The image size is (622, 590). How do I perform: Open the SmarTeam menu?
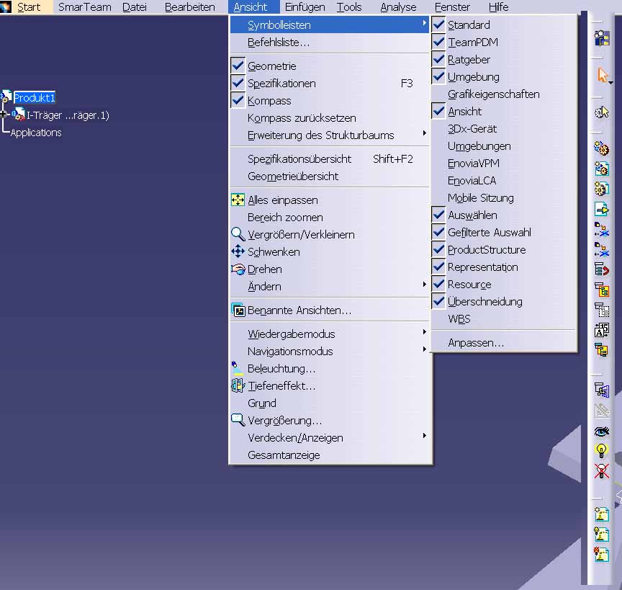click(85, 7)
